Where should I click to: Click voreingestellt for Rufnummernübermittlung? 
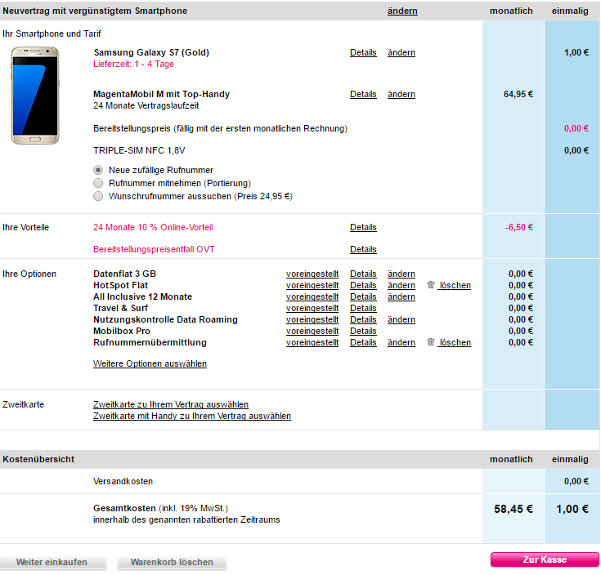pos(312,342)
